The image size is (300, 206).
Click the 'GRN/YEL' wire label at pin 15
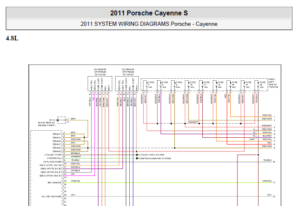[76, 181]
